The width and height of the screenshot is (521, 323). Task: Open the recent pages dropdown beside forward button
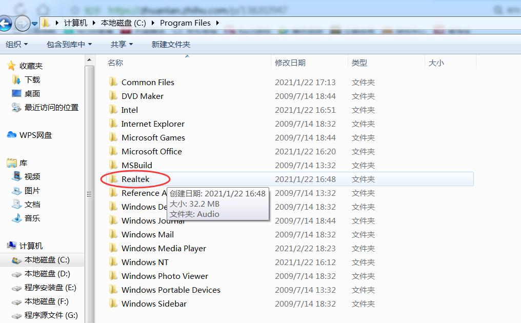click(34, 23)
